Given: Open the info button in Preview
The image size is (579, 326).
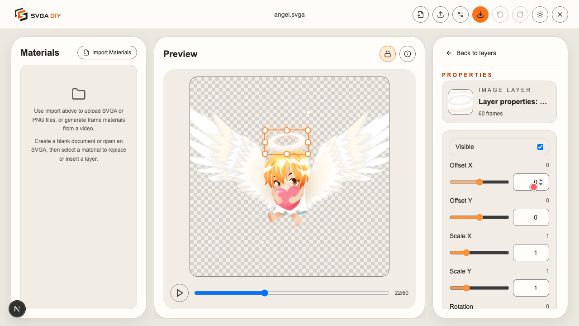Looking at the screenshot, I should tap(408, 54).
